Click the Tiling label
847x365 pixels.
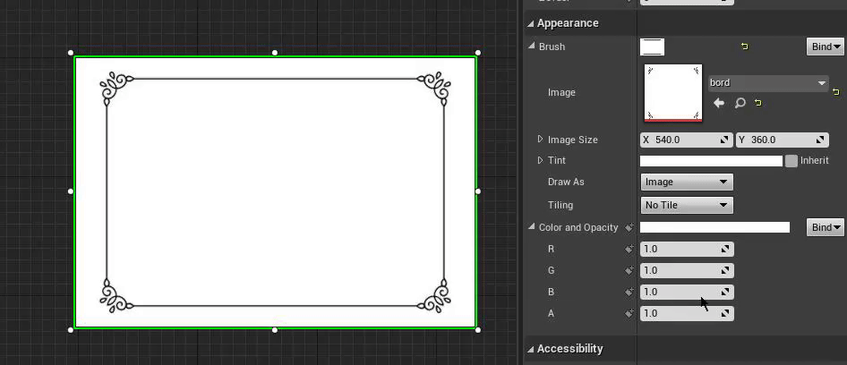560,205
